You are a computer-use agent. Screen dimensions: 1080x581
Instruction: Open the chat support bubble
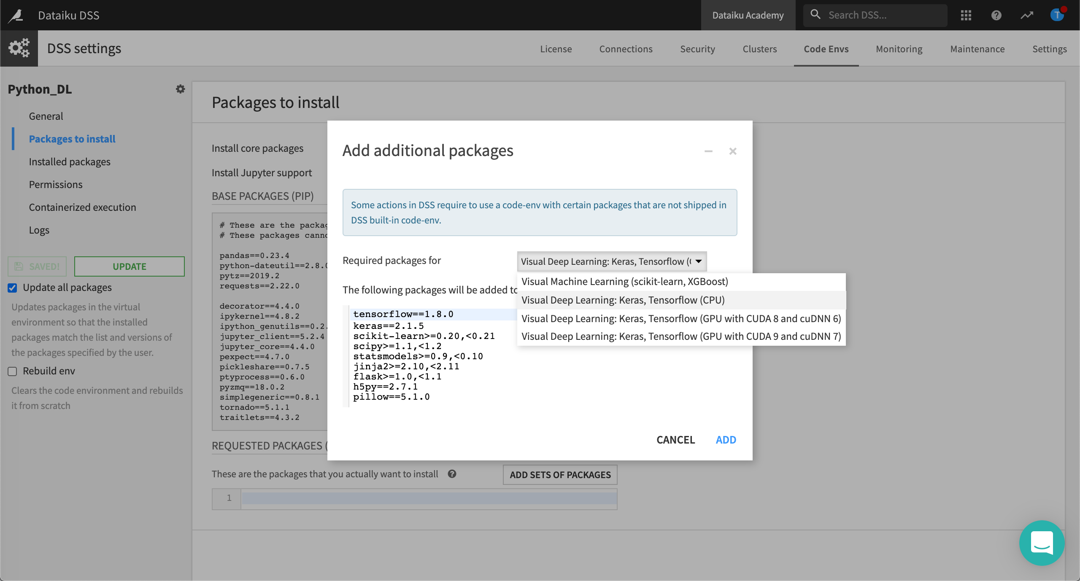(x=1042, y=543)
